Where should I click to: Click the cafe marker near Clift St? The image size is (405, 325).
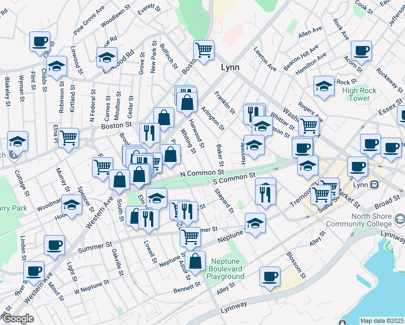point(40,42)
